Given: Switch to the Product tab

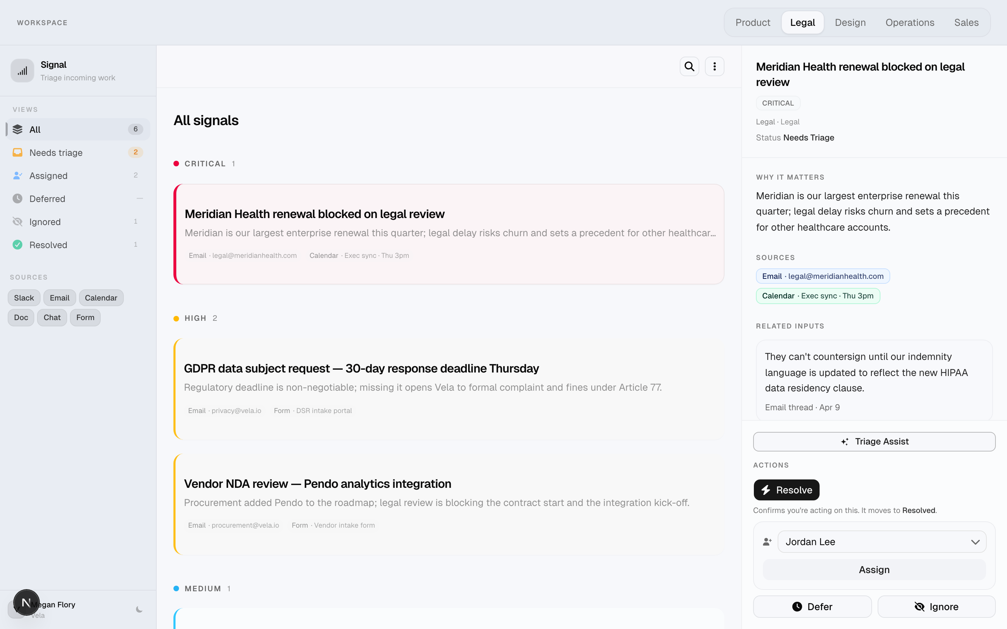Looking at the screenshot, I should point(753,22).
